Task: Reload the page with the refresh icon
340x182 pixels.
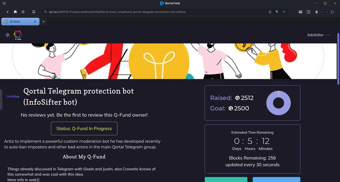Action: pyautogui.click(x=23, y=12)
